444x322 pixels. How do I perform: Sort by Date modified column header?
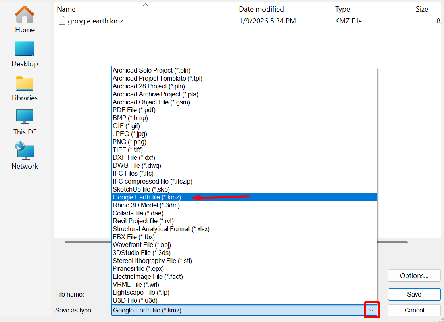click(x=261, y=9)
